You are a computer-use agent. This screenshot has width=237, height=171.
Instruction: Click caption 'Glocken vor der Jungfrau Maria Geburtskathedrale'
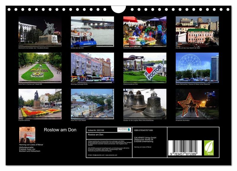point(138,121)
